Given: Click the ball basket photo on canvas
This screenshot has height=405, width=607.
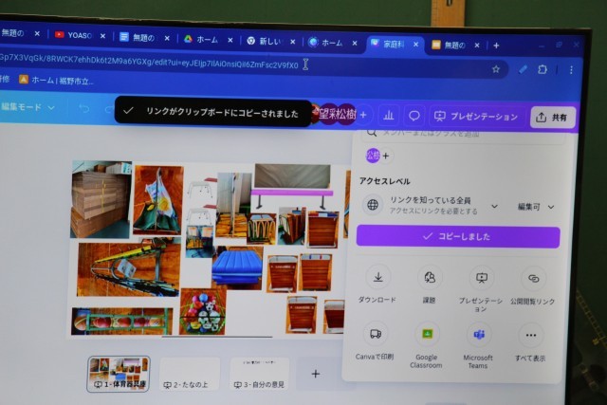Looking at the screenshot, I should click(203, 311).
